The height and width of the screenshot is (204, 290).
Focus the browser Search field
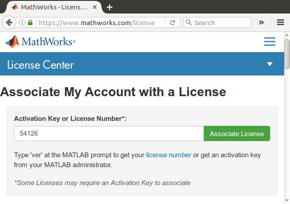point(217,22)
